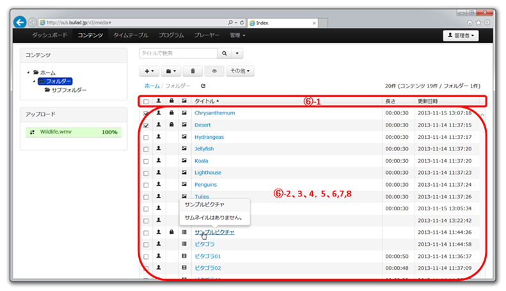Click the content list scrollbar up arrow
506x291 pixels.
click(x=482, y=115)
